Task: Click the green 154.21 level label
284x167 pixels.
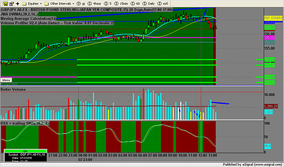Action: pyautogui.click(x=269, y=60)
